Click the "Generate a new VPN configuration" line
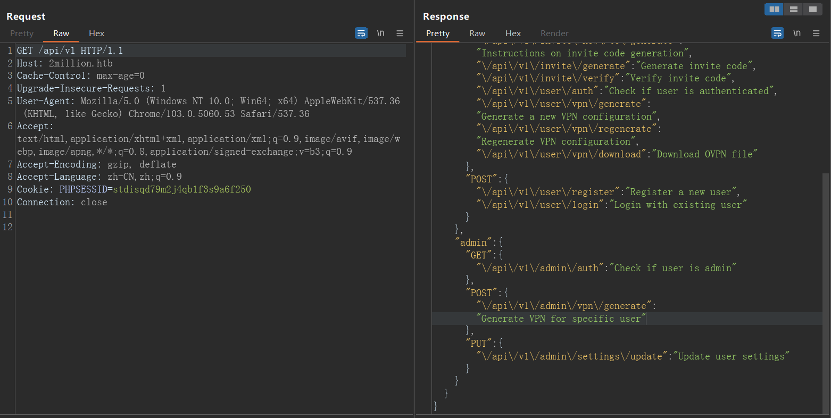The height and width of the screenshot is (418, 831). pyautogui.click(x=568, y=116)
